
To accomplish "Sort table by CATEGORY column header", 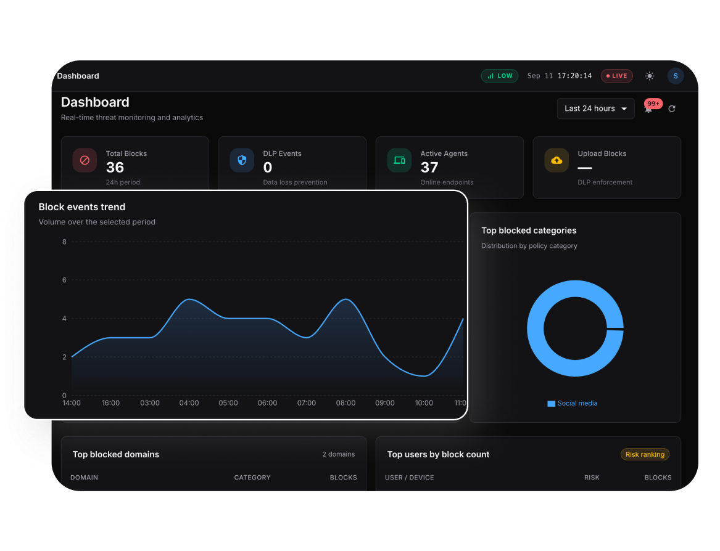I will 252,478.
